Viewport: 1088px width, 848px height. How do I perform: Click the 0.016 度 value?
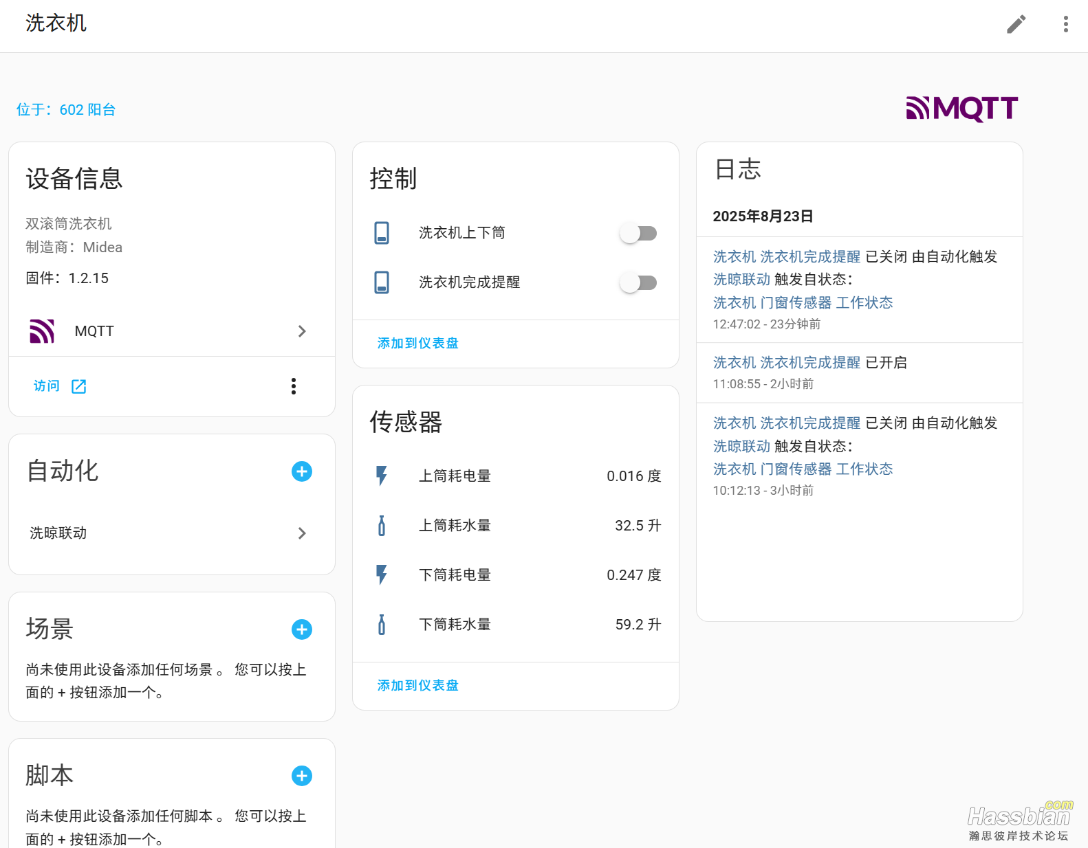(x=633, y=476)
